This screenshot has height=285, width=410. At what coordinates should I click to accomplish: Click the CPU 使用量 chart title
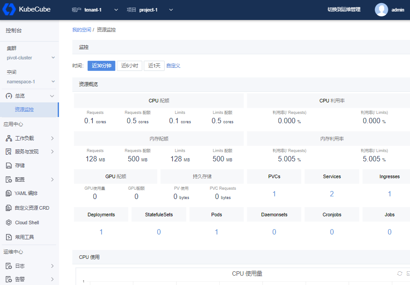247,273
